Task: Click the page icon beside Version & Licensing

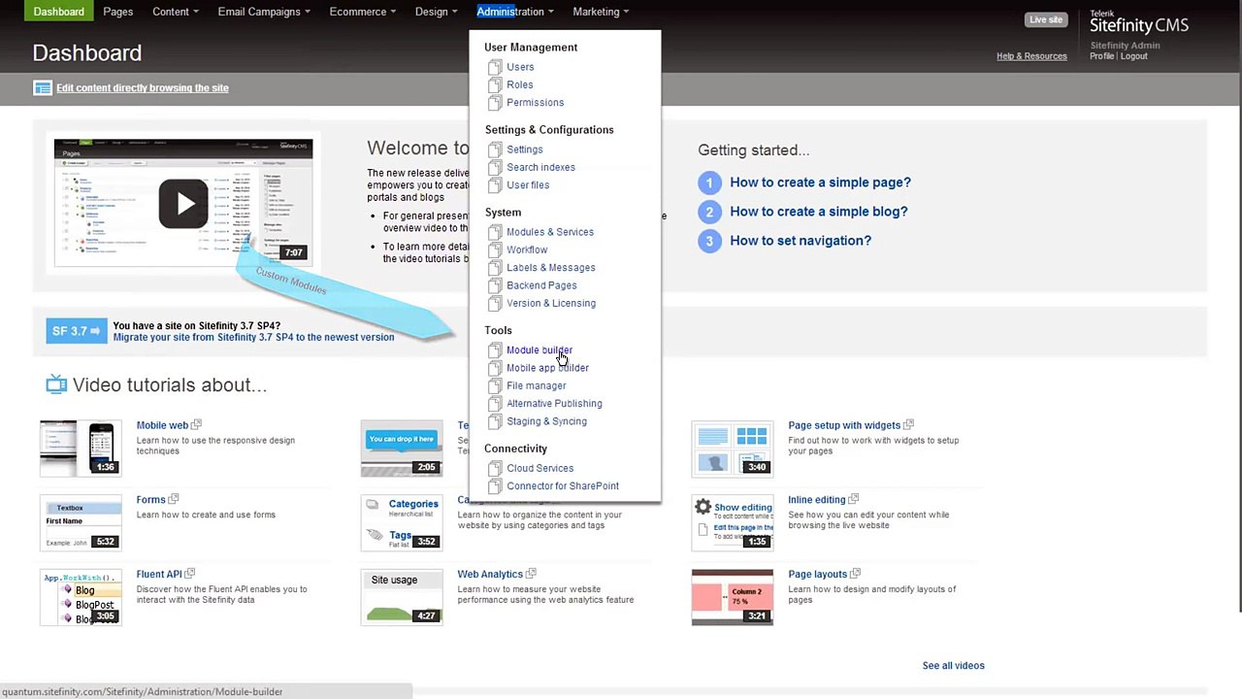Action: (495, 304)
